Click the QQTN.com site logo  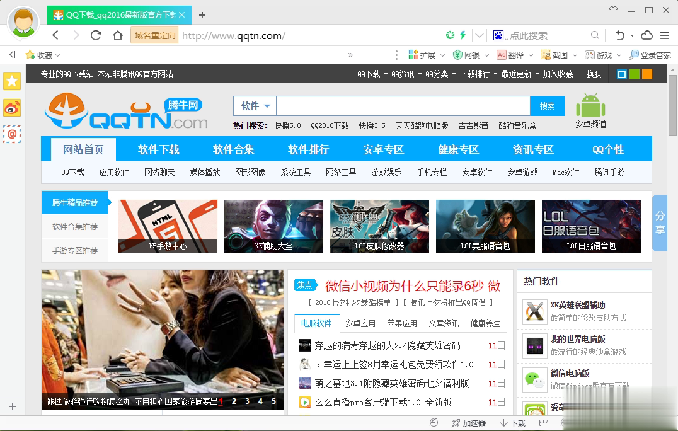click(x=126, y=111)
